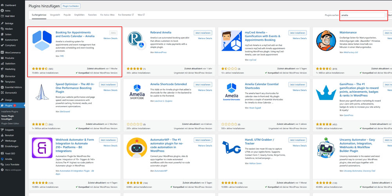
Task: Open Installierte Plugins submenu item
Action: click(x=9, y=111)
